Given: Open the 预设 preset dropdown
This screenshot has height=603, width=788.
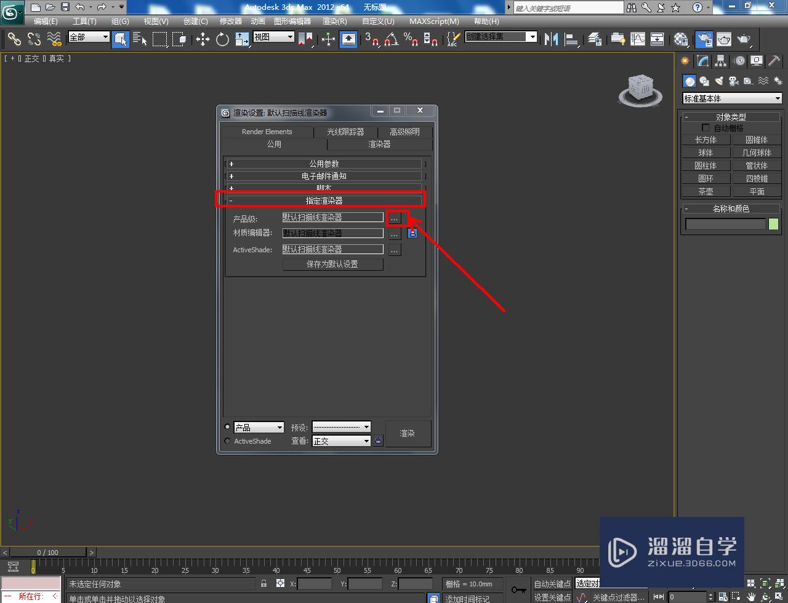Looking at the screenshot, I should (x=342, y=427).
